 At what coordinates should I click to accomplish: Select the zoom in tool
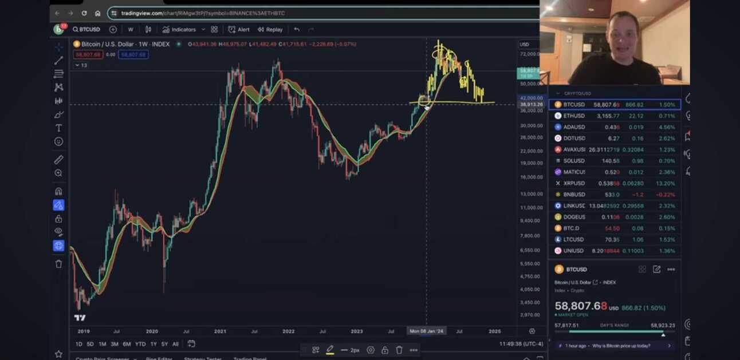click(x=58, y=173)
